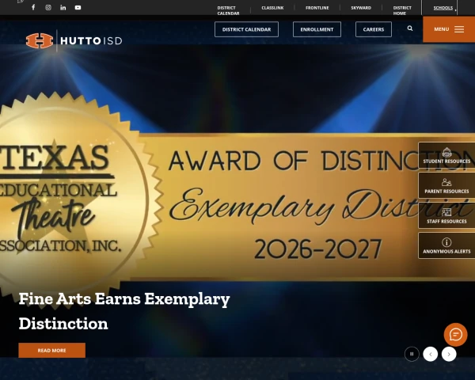The height and width of the screenshot is (380, 475).
Task: Expand the Schools dropdown in top bar
Action: (x=444, y=8)
